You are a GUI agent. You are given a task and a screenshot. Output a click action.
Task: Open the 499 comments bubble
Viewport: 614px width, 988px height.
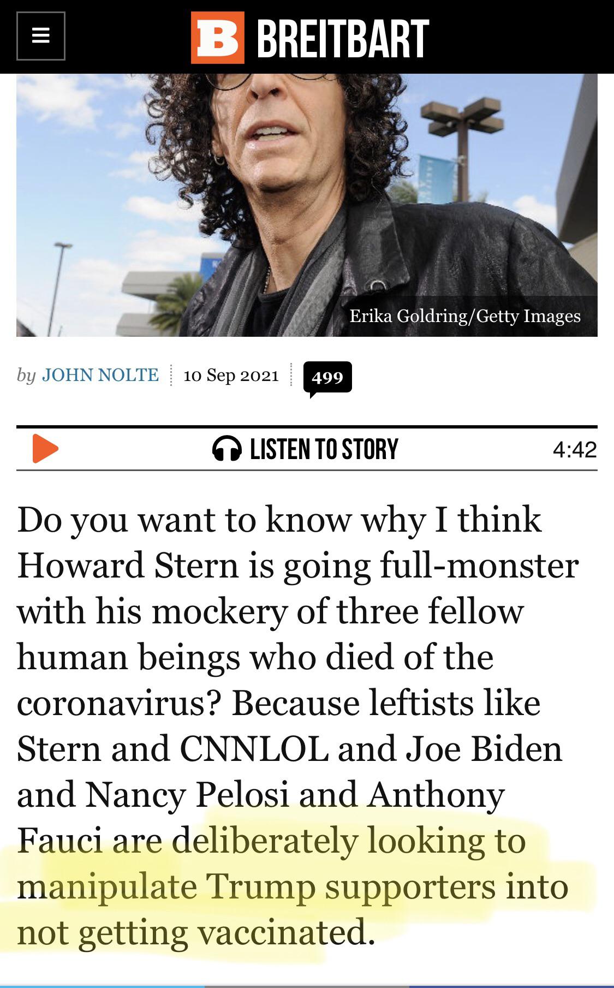pos(327,378)
